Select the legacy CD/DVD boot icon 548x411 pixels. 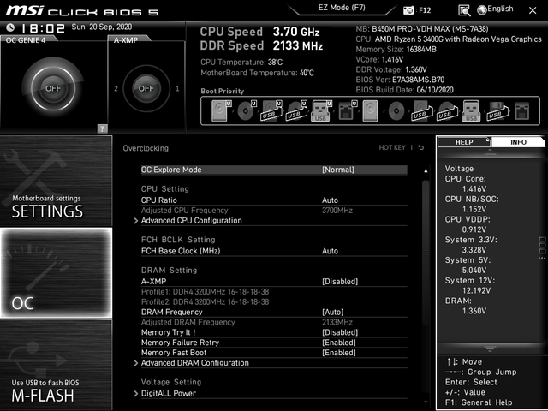396,111
